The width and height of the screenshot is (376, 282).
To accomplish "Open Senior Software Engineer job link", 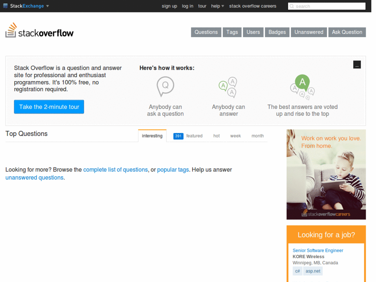I will pyautogui.click(x=318, y=250).
